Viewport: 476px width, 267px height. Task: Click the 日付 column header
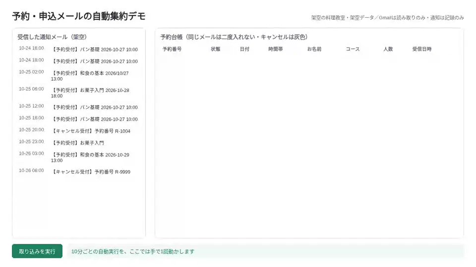[244, 49]
